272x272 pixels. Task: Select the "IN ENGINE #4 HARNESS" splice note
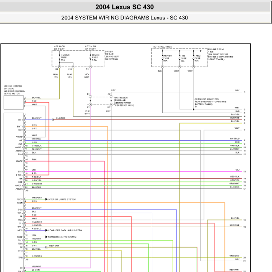click(210, 103)
